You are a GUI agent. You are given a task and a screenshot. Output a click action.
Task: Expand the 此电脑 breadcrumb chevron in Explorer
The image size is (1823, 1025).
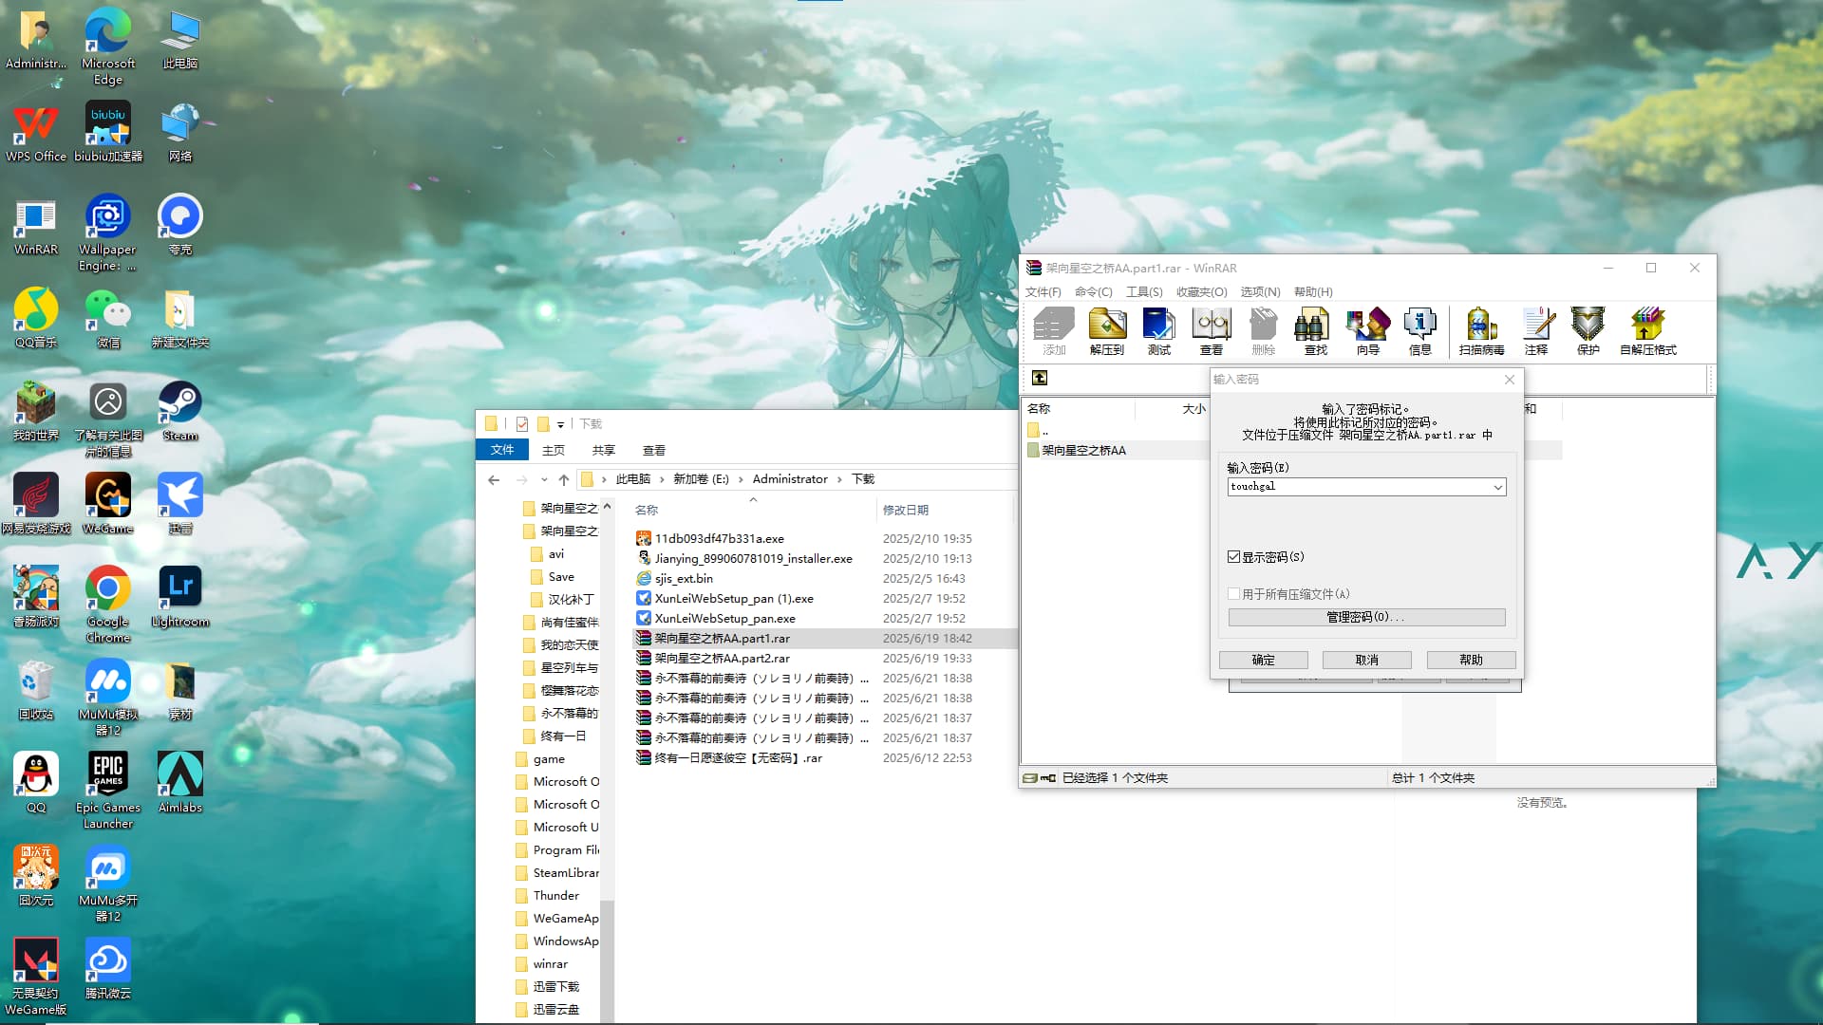point(662,479)
